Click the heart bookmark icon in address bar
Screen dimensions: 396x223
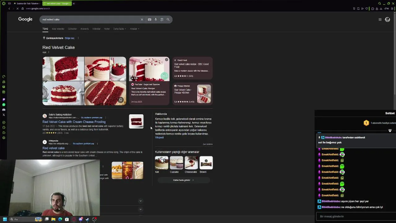[367, 9]
